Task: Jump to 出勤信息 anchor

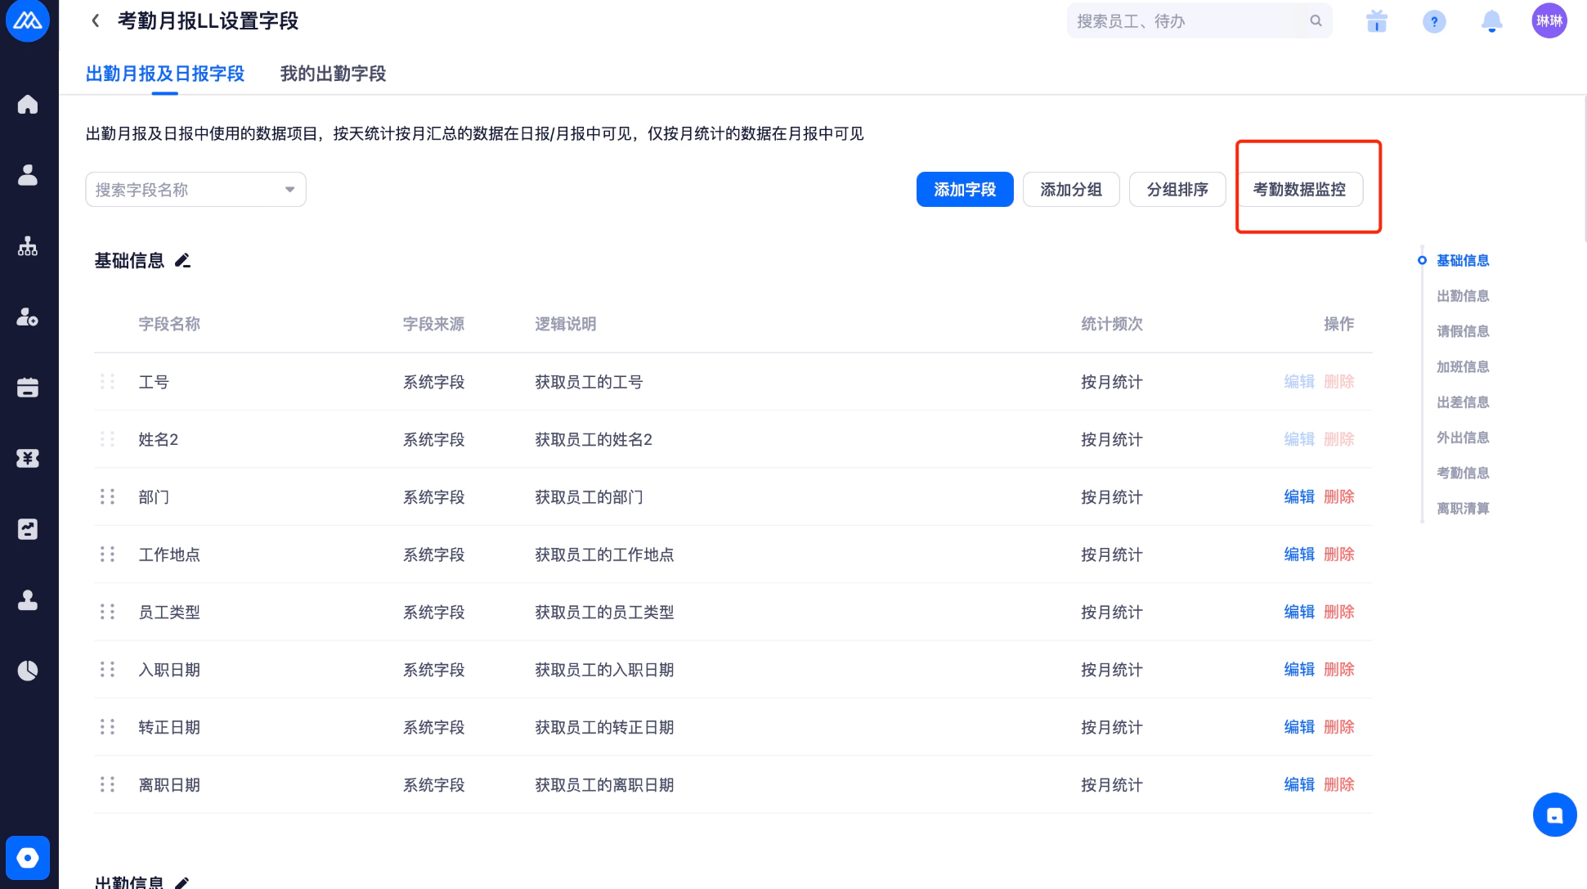Action: [1463, 295]
